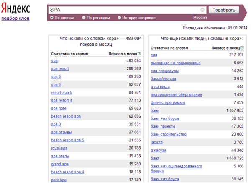
Task: Clear the search field with the X icon
Action: click(x=202, y=10)
